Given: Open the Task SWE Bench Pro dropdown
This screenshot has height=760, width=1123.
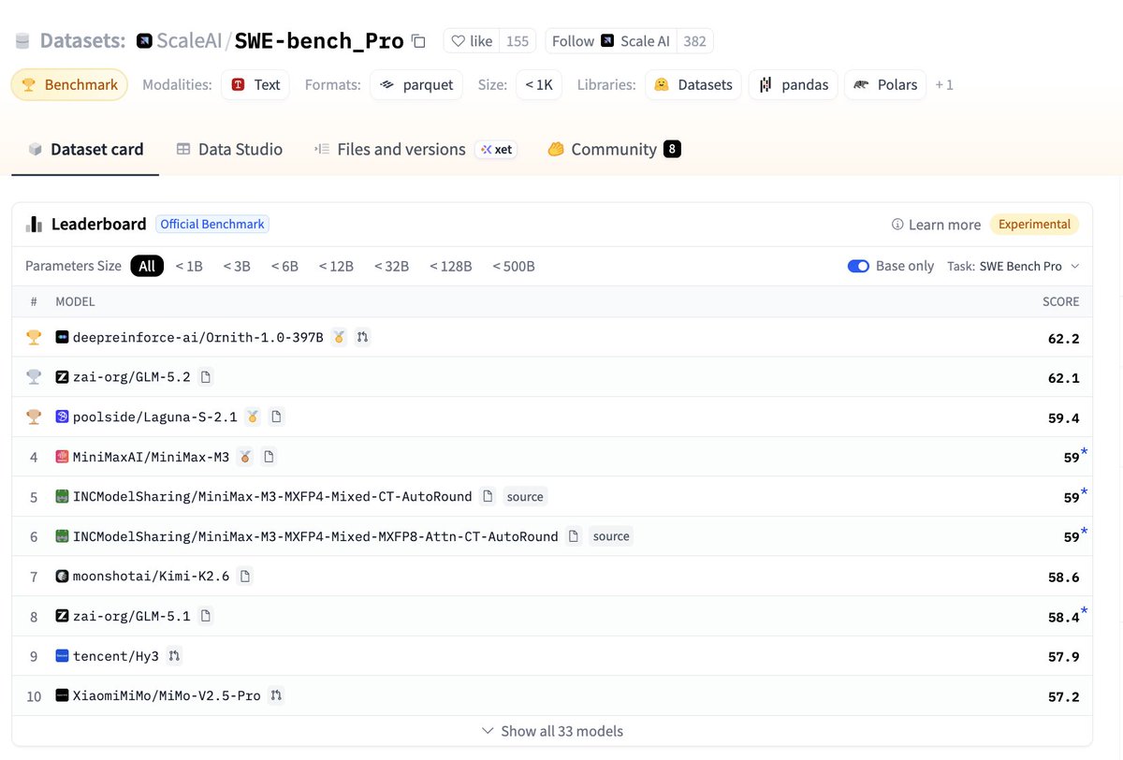Looking at the screenshot, I should (x=1014, y=266).
